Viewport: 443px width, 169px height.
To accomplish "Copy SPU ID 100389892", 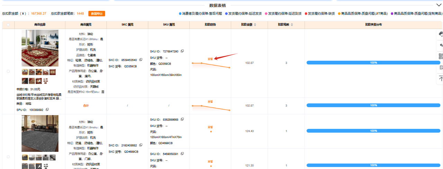I will [x=47, y=109].
